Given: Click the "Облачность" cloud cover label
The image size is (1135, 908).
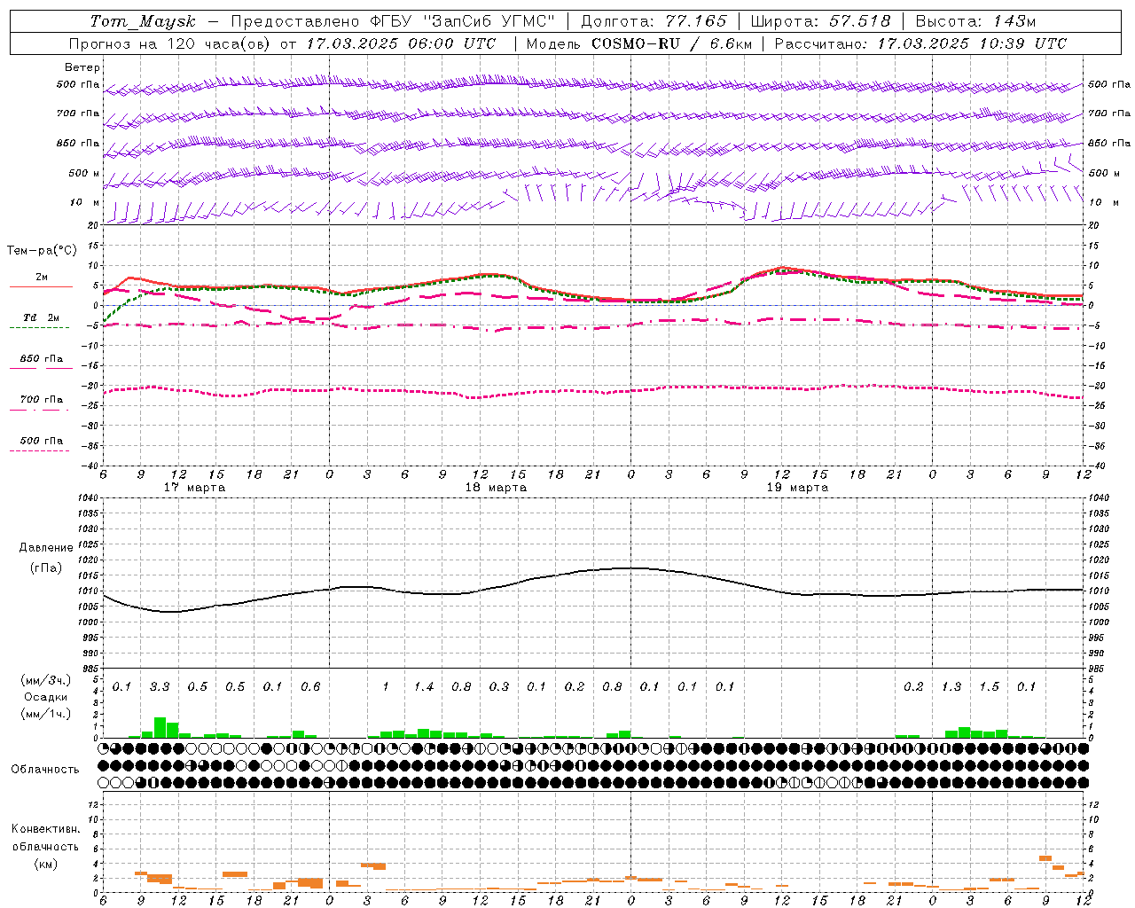Looking at the screenshot, I should (x=45, y=769).
